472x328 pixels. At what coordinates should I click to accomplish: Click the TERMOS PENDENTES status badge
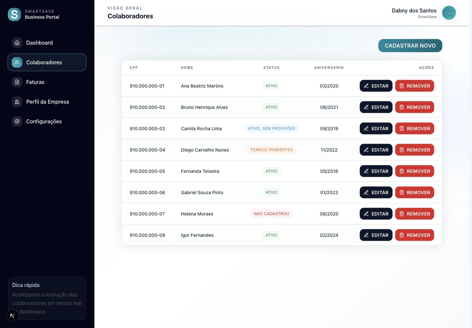(271, 150)
